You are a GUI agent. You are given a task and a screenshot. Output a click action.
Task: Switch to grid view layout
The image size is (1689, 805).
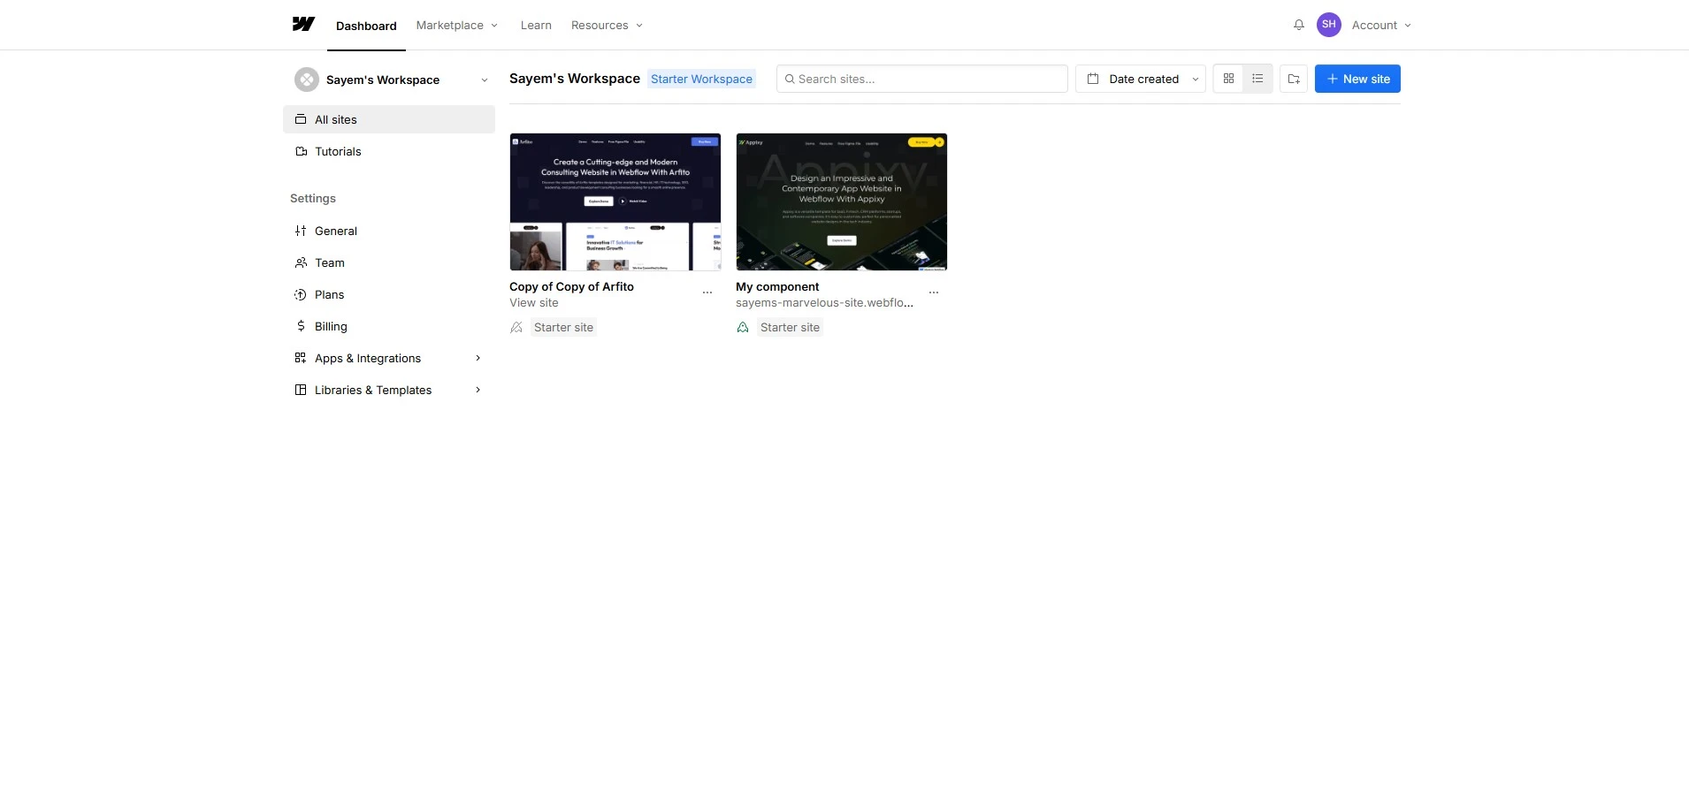tap(1228, 79)
